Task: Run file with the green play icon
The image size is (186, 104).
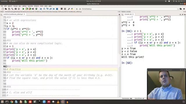Action: 23,9
